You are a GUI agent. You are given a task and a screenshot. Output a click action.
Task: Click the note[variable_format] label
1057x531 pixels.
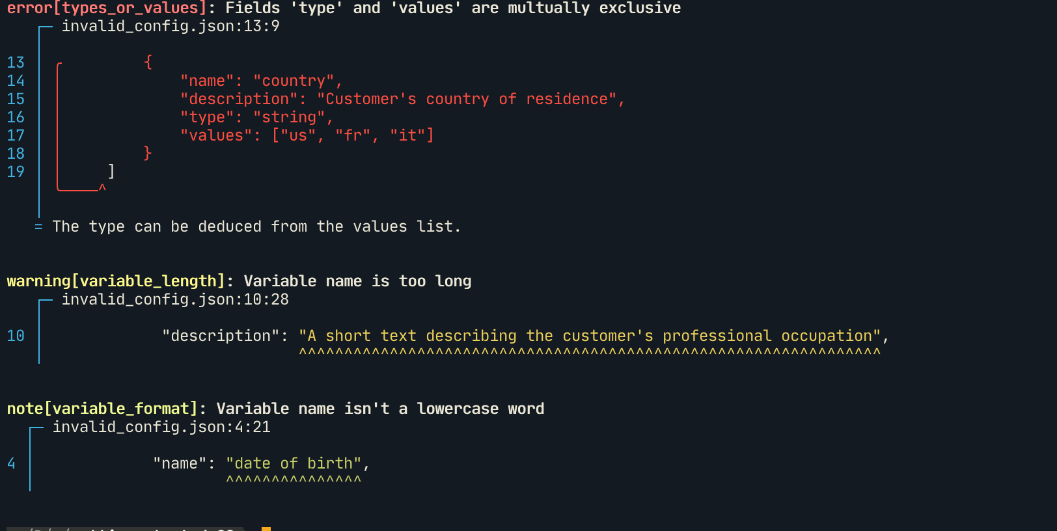click(102, 409)
